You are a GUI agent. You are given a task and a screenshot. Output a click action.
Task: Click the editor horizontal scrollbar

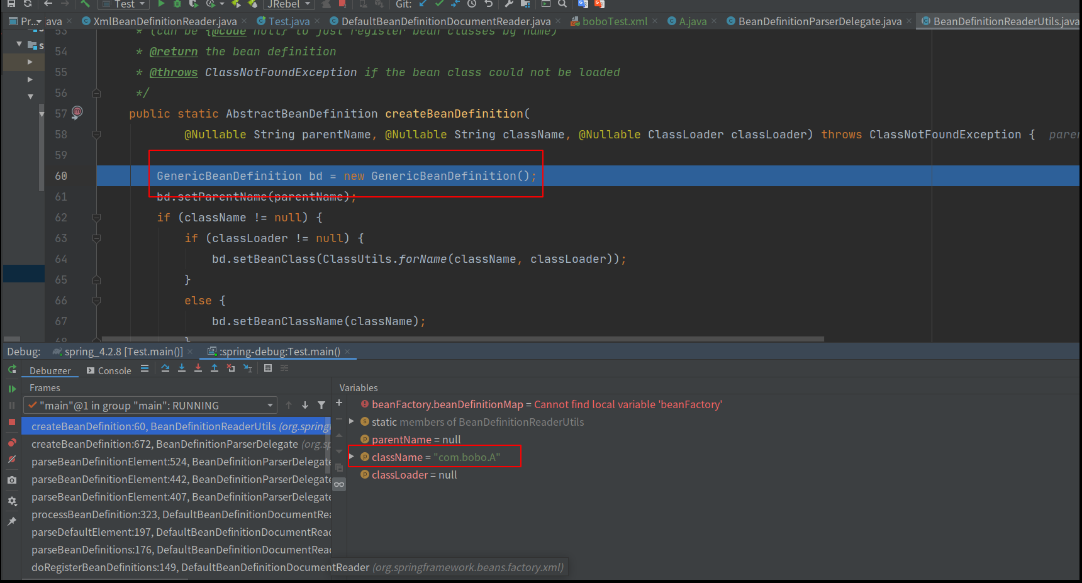pos(462,339)
